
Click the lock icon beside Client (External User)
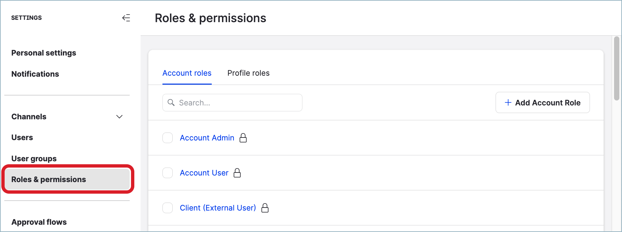coord(265,208)
